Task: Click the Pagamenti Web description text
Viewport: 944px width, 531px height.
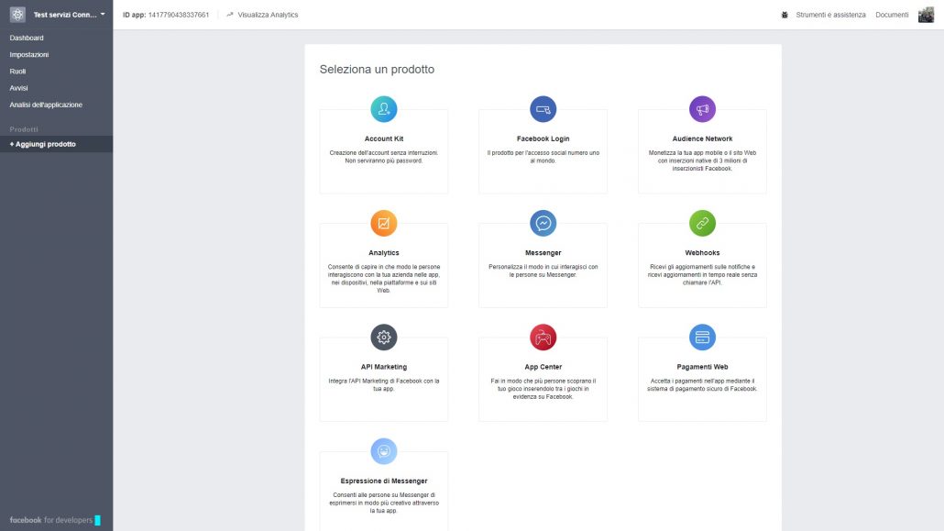Action: (702, 384)
